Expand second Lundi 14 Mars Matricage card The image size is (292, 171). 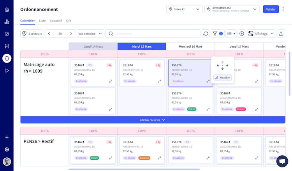click(111, 109)
